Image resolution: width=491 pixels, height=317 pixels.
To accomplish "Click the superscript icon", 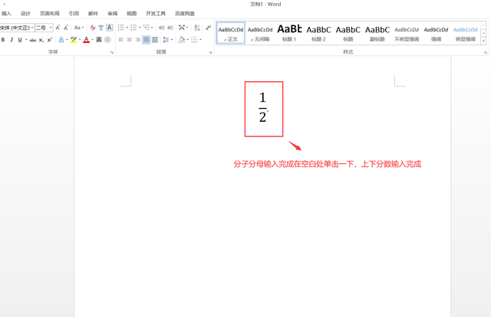I will (x=50, y=40).
